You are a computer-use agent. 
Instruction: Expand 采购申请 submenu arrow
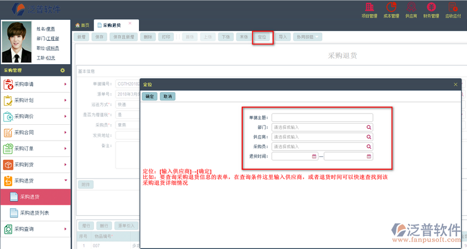coord(65,84)
